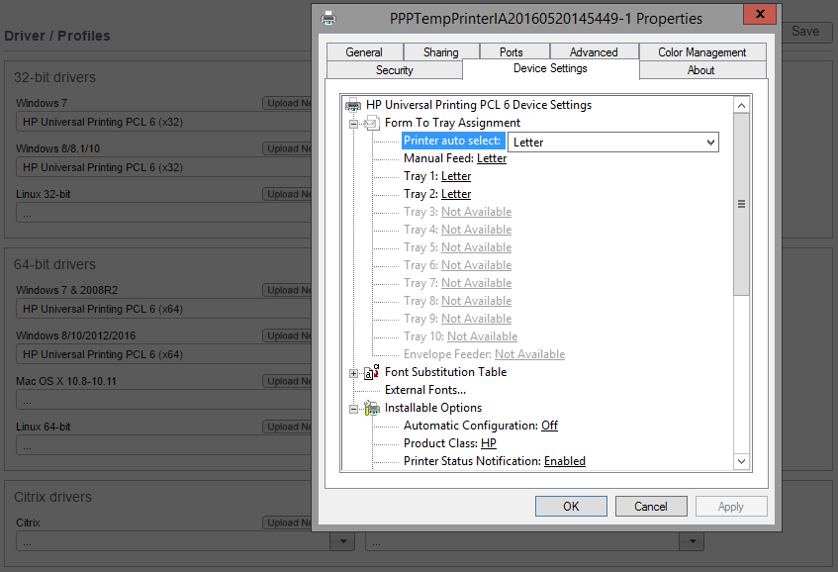Expand the Font Substitution Table node

pyautogui.click(x=354, y=374)
